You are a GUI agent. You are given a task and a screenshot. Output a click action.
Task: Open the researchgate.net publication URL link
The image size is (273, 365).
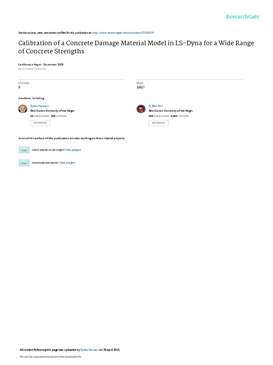pyautogui.click(x=123, y=33)
